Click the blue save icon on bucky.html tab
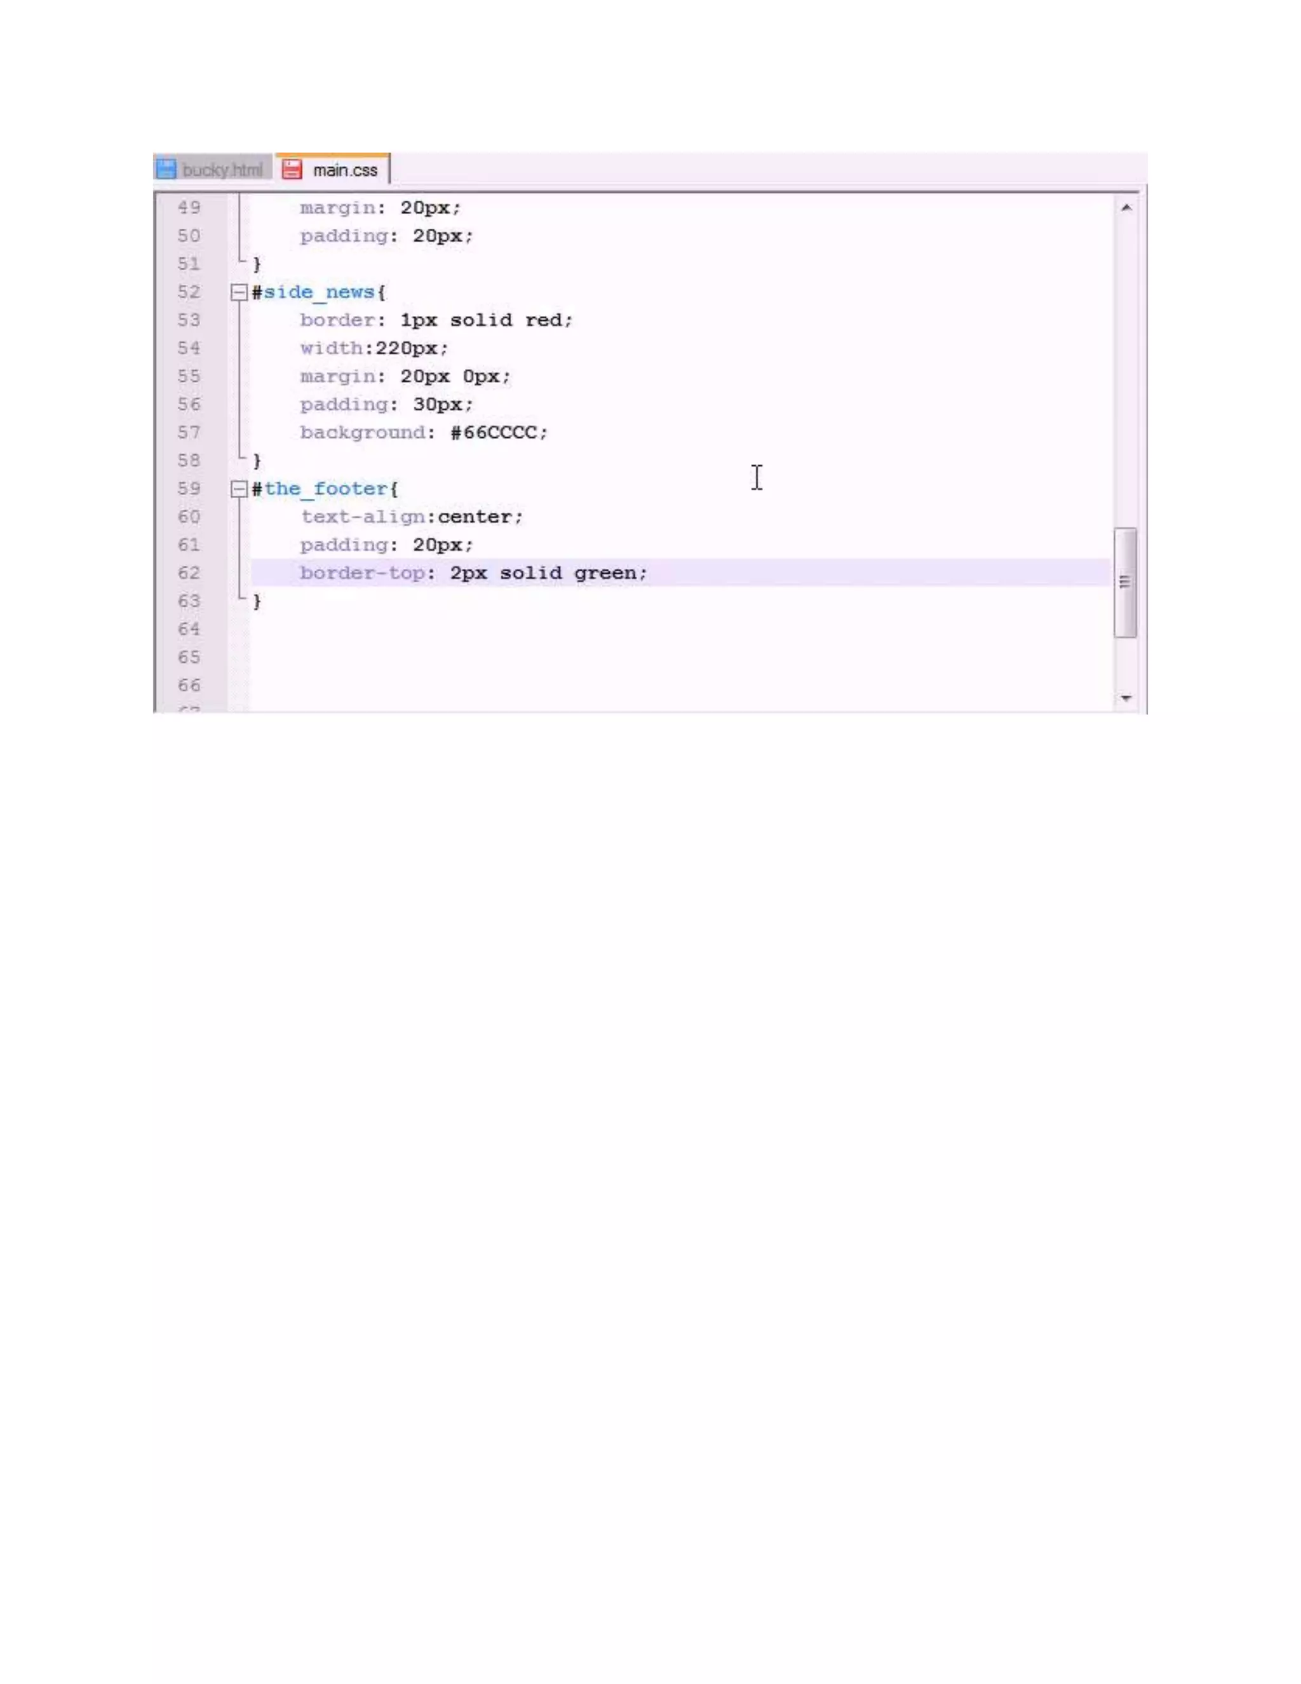The width and height of the screenshot is (1301, 1684). pyautogui.click(x=166, y=169)
